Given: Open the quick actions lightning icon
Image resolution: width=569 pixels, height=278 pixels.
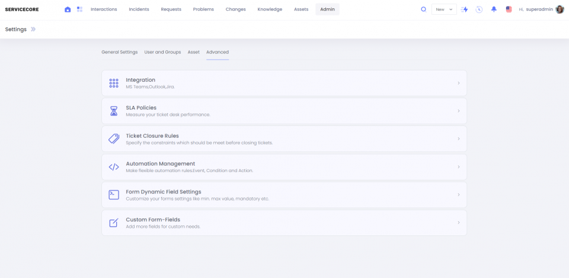Looking at the screenshot, I should [x=464, y=9].
